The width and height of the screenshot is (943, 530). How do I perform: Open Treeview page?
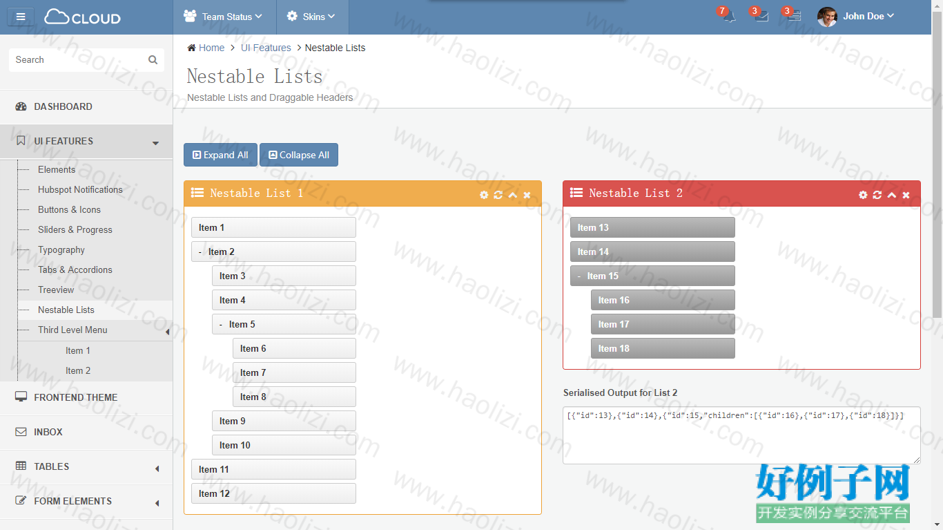pyautogui.click(x=56, y=290)
